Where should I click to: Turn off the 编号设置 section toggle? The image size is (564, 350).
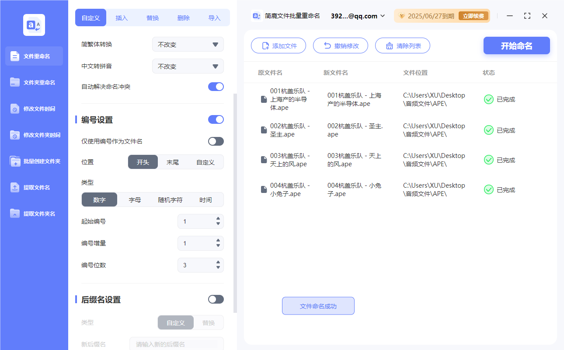point(216,119)
